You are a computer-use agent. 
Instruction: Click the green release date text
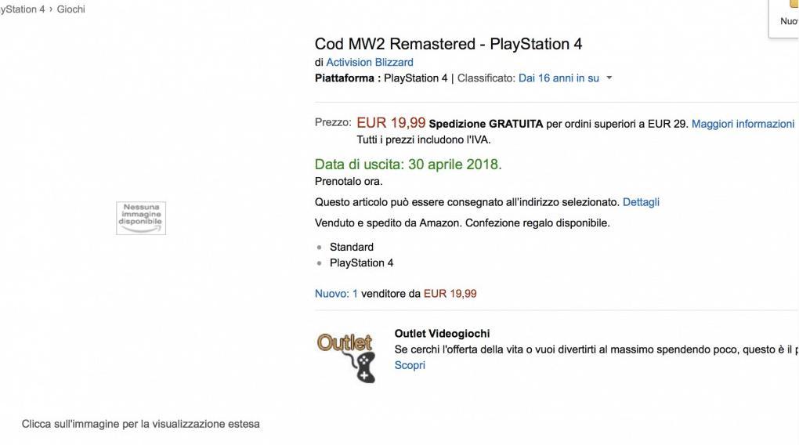(408, 165)
